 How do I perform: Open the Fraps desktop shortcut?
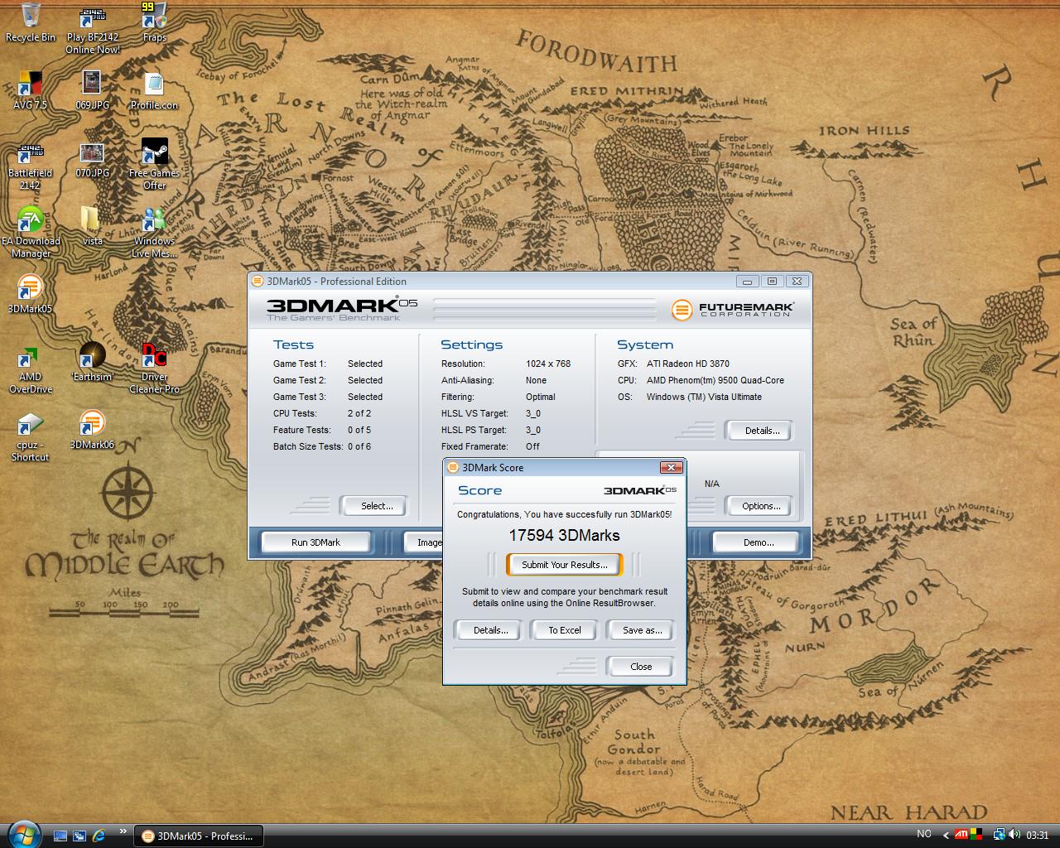pos(154,22)
